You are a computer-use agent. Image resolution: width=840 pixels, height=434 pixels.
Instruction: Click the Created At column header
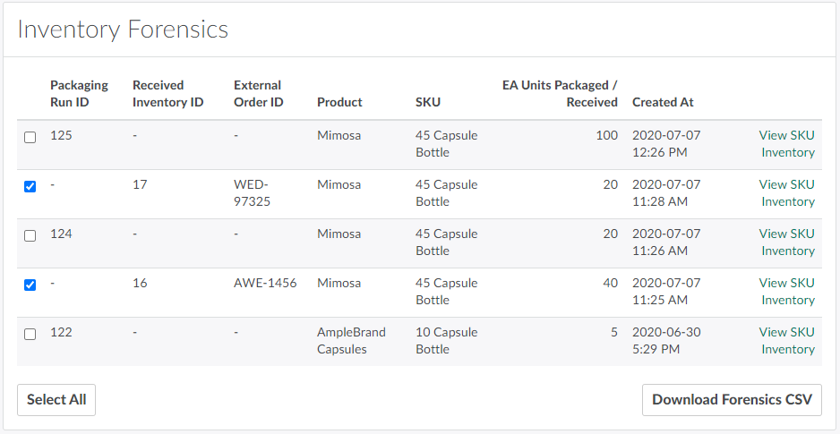click(x=663, y=102)
